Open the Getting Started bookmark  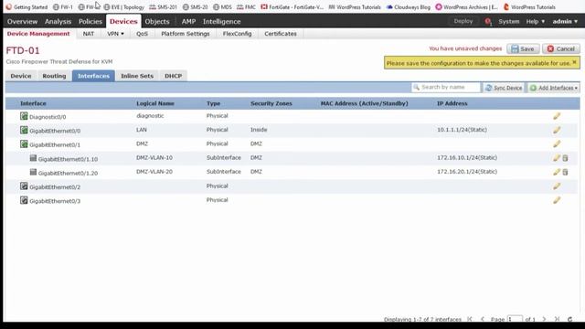[27, 7]
